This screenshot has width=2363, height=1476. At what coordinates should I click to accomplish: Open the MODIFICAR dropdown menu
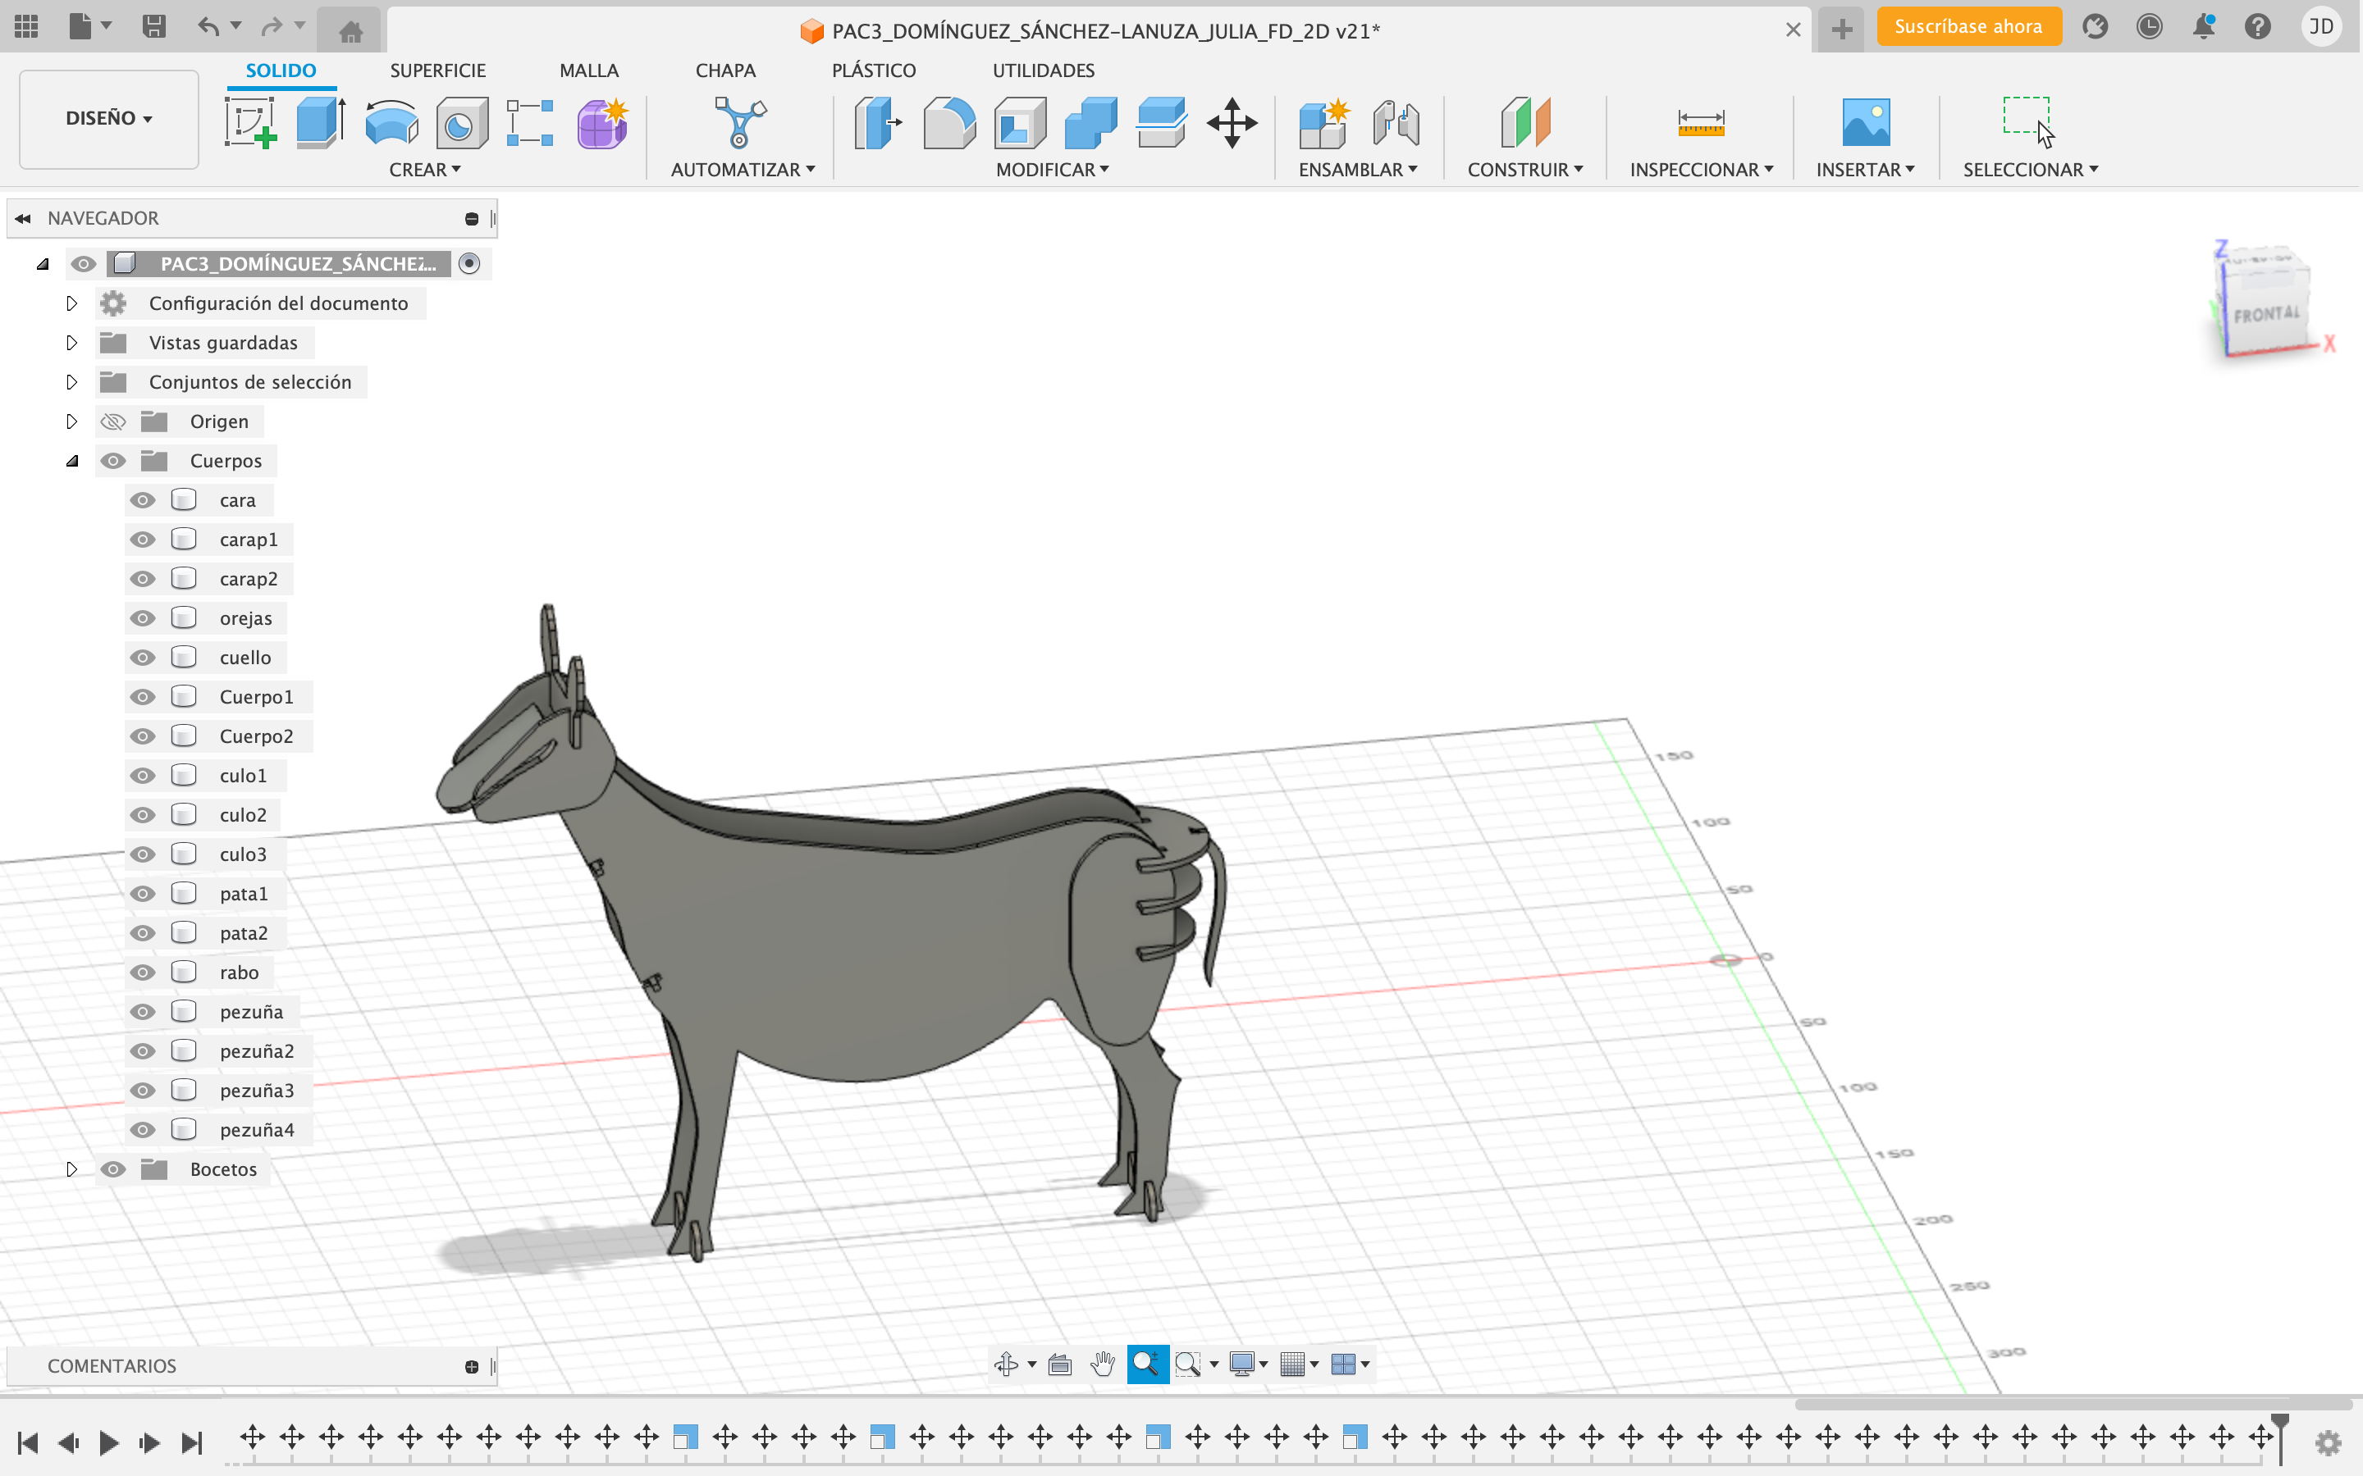click(1052, 170)
